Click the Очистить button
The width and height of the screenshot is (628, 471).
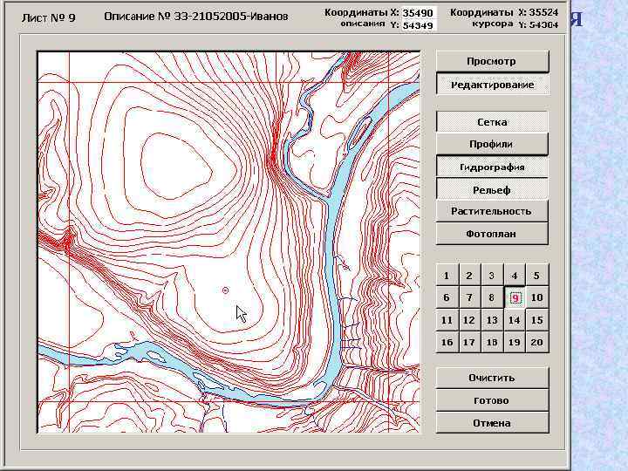[492, 378]
